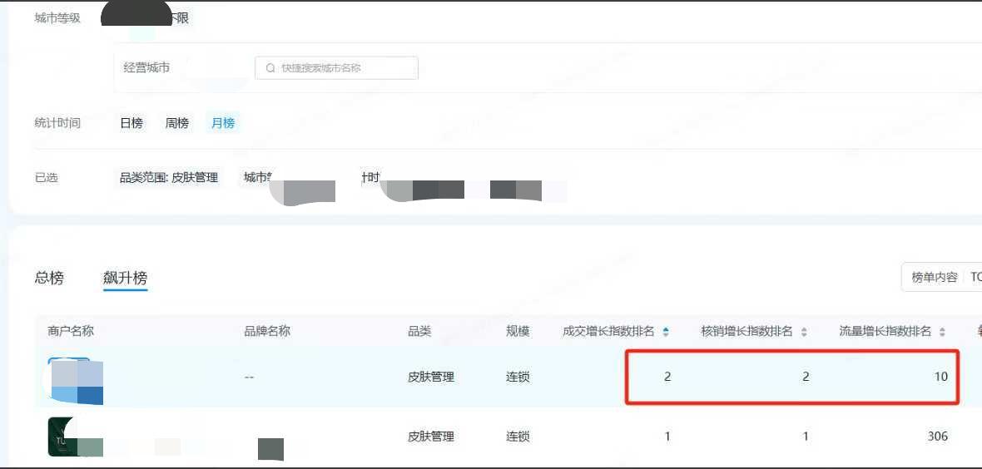982x469 pixels.
Task: Open the first row blue merchant logo
Action: click(75, 381)
